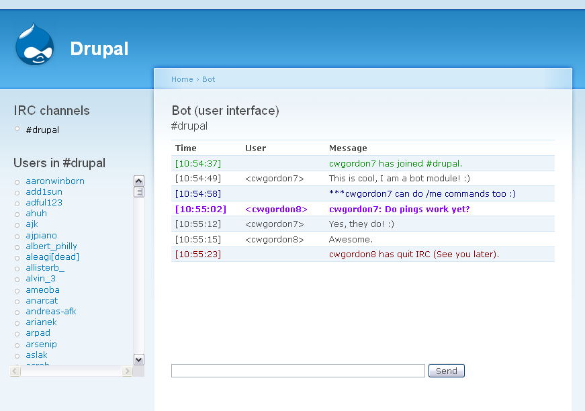
Task: Open the Home breadcrumb link
Action: pos(182,79)
